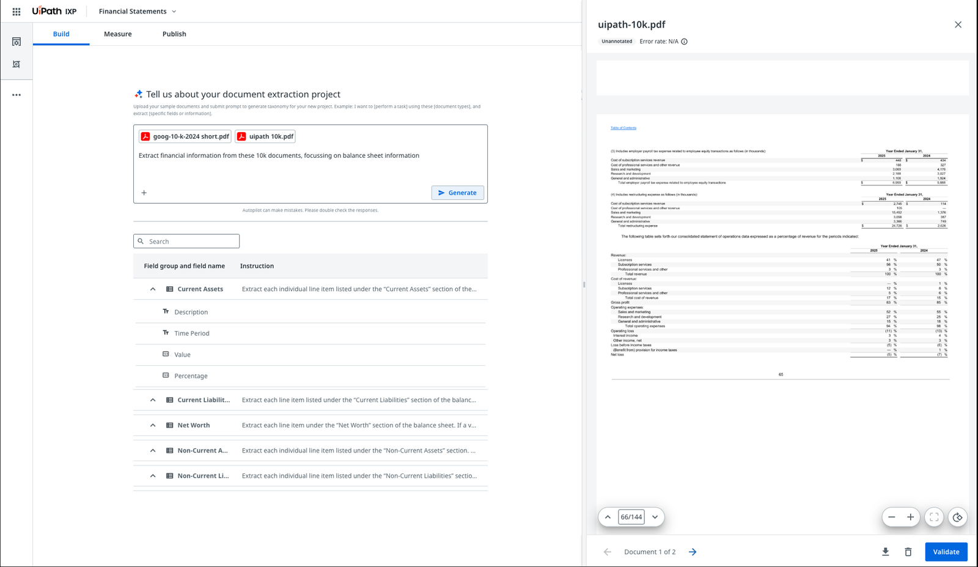Rotate the PDF document page
Image resolution: width=978 pixels, height=567 pixels.
click(x=957, y=517)
